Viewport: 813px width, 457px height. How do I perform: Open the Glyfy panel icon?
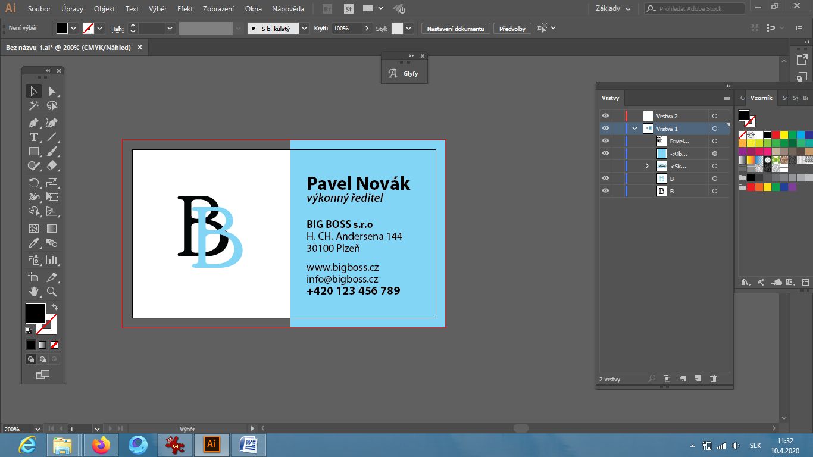pyautogui.click(x=393, y=74)
